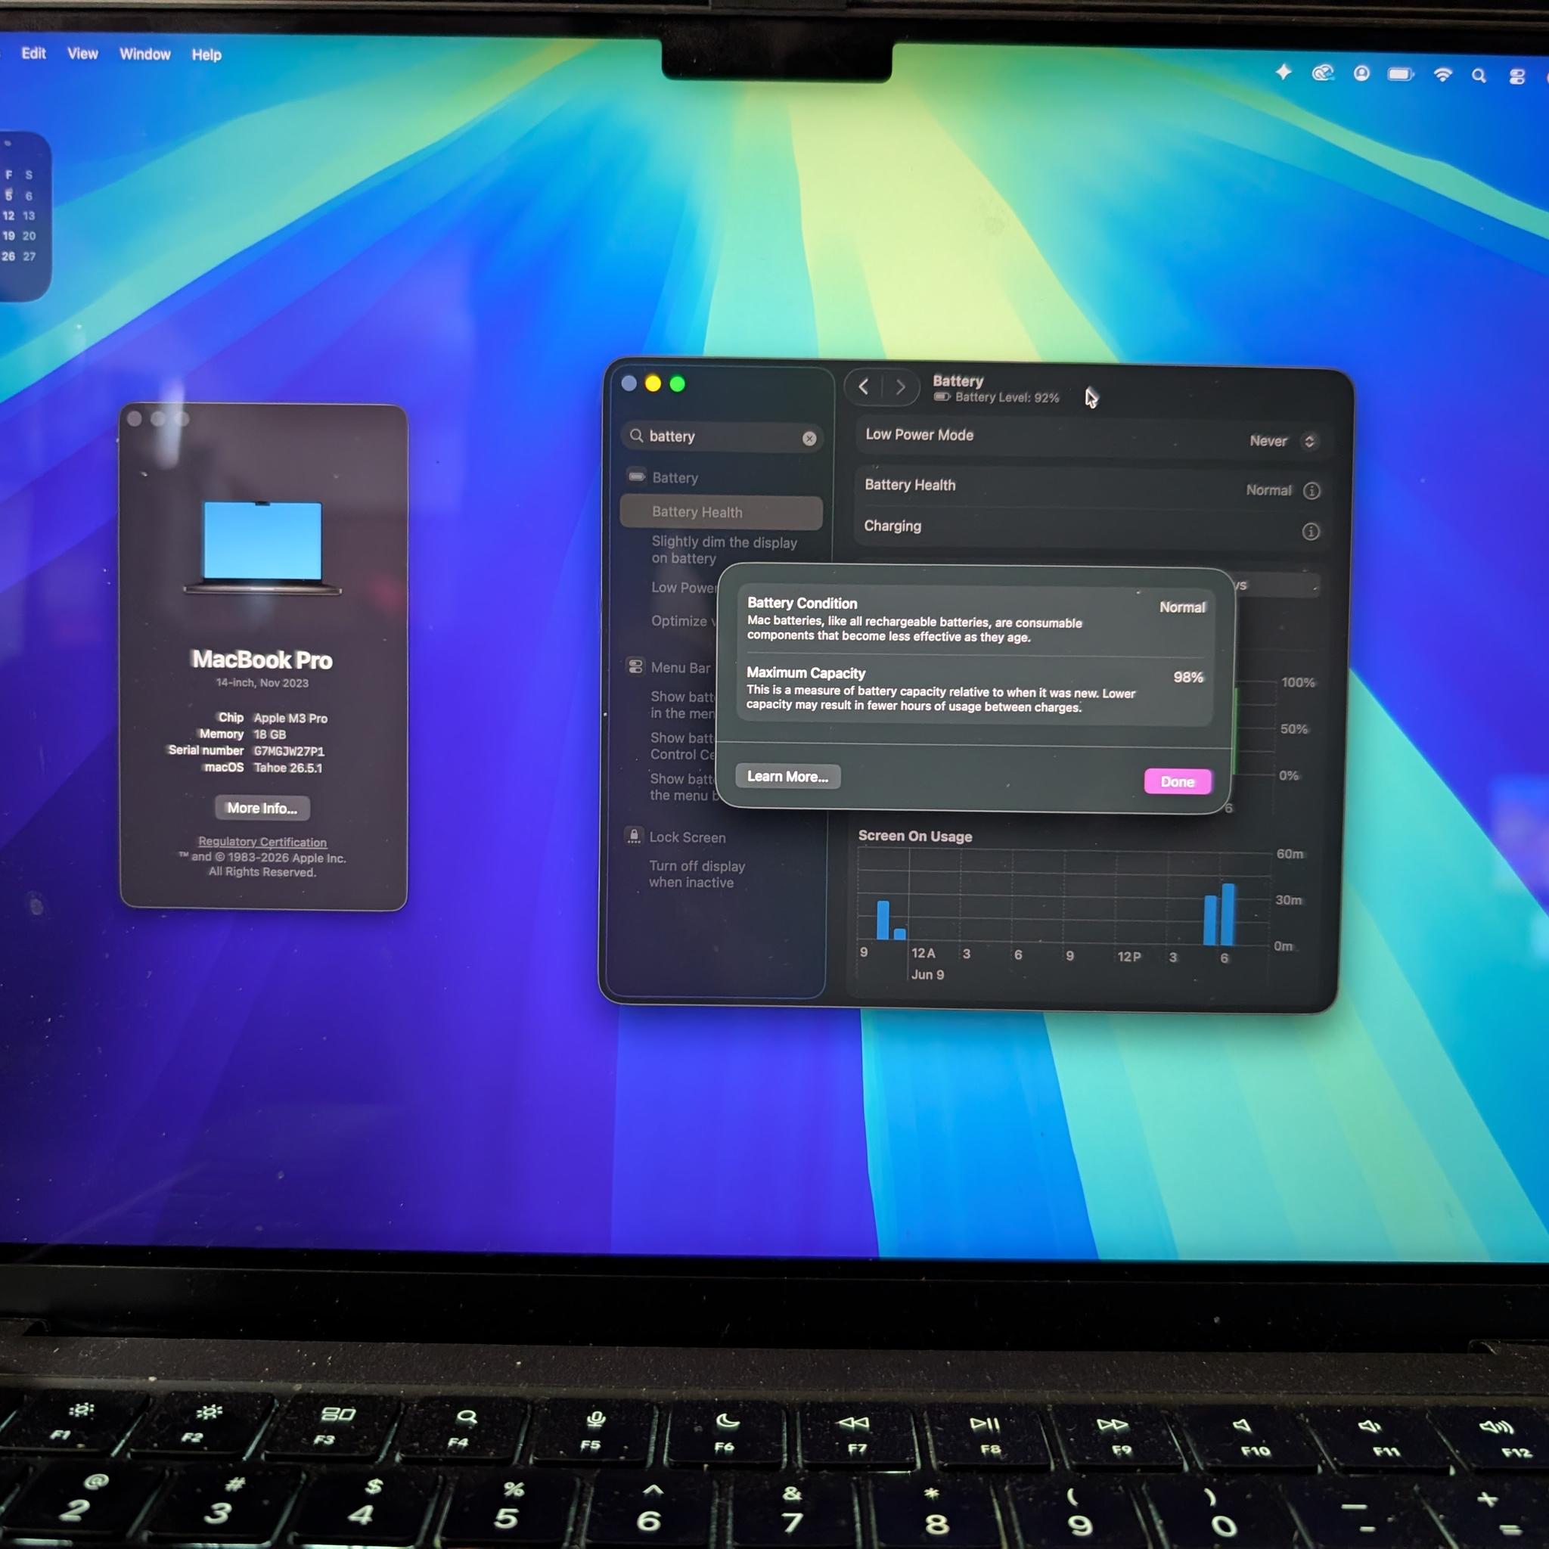Viewport: 1549px width, 1549px height.
Task: Click the yellow minimize button of Settings
Action: click(x=653, y=384)
